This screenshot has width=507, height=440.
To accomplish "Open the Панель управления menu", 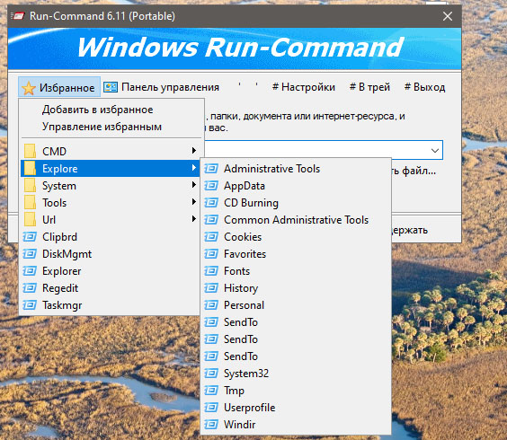I will coord(161,87).
